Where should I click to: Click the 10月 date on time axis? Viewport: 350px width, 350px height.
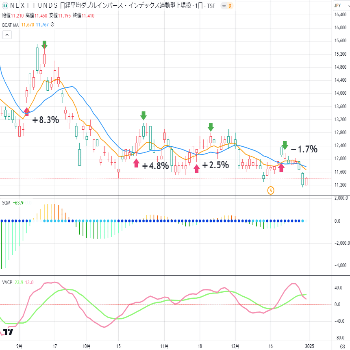point(87,346)
